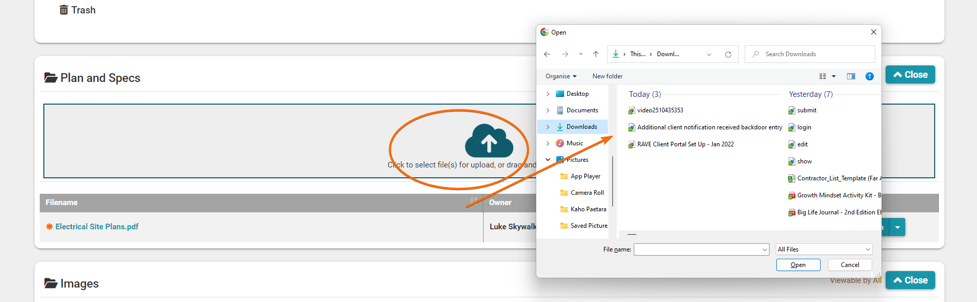Screen dimensions: 977x302
Task: Change the file view layout icon
Action: (823, 76)
